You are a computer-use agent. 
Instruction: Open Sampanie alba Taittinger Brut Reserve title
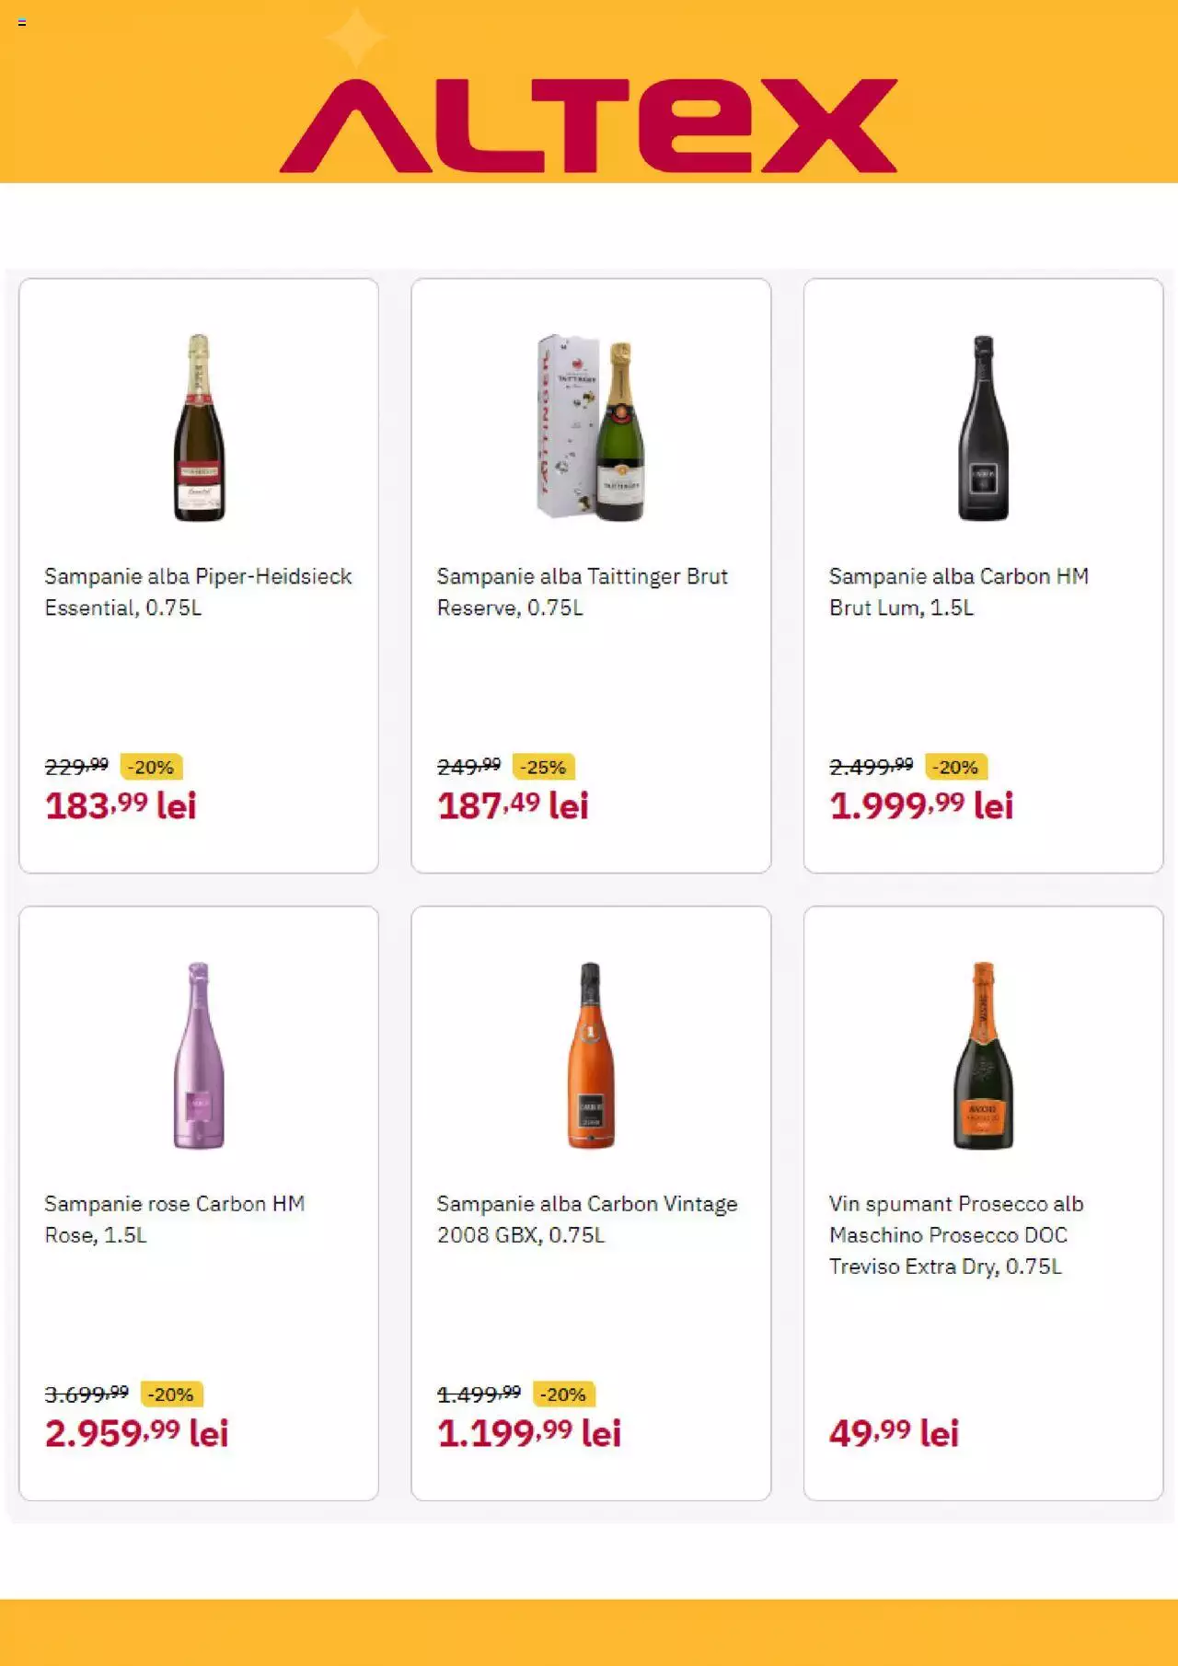point(582,592)
